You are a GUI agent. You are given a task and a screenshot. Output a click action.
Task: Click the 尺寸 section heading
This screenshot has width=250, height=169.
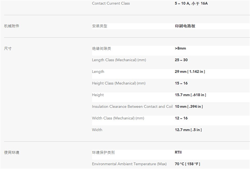click(x=7, y=48)
